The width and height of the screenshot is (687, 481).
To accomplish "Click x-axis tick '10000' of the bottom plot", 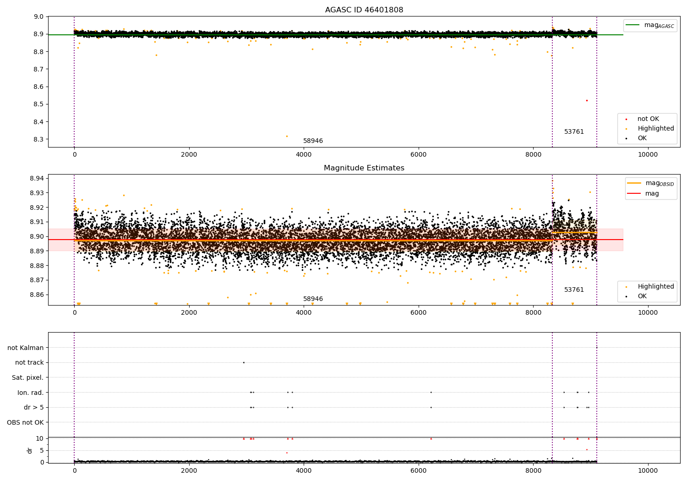I will 648,470.
